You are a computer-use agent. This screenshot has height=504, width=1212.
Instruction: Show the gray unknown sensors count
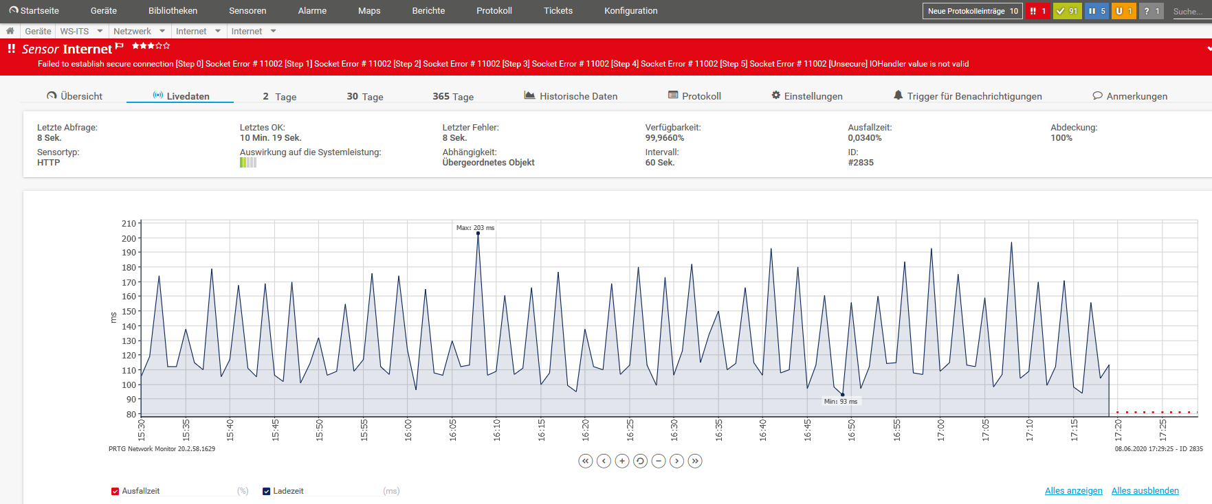[1152, 11]
